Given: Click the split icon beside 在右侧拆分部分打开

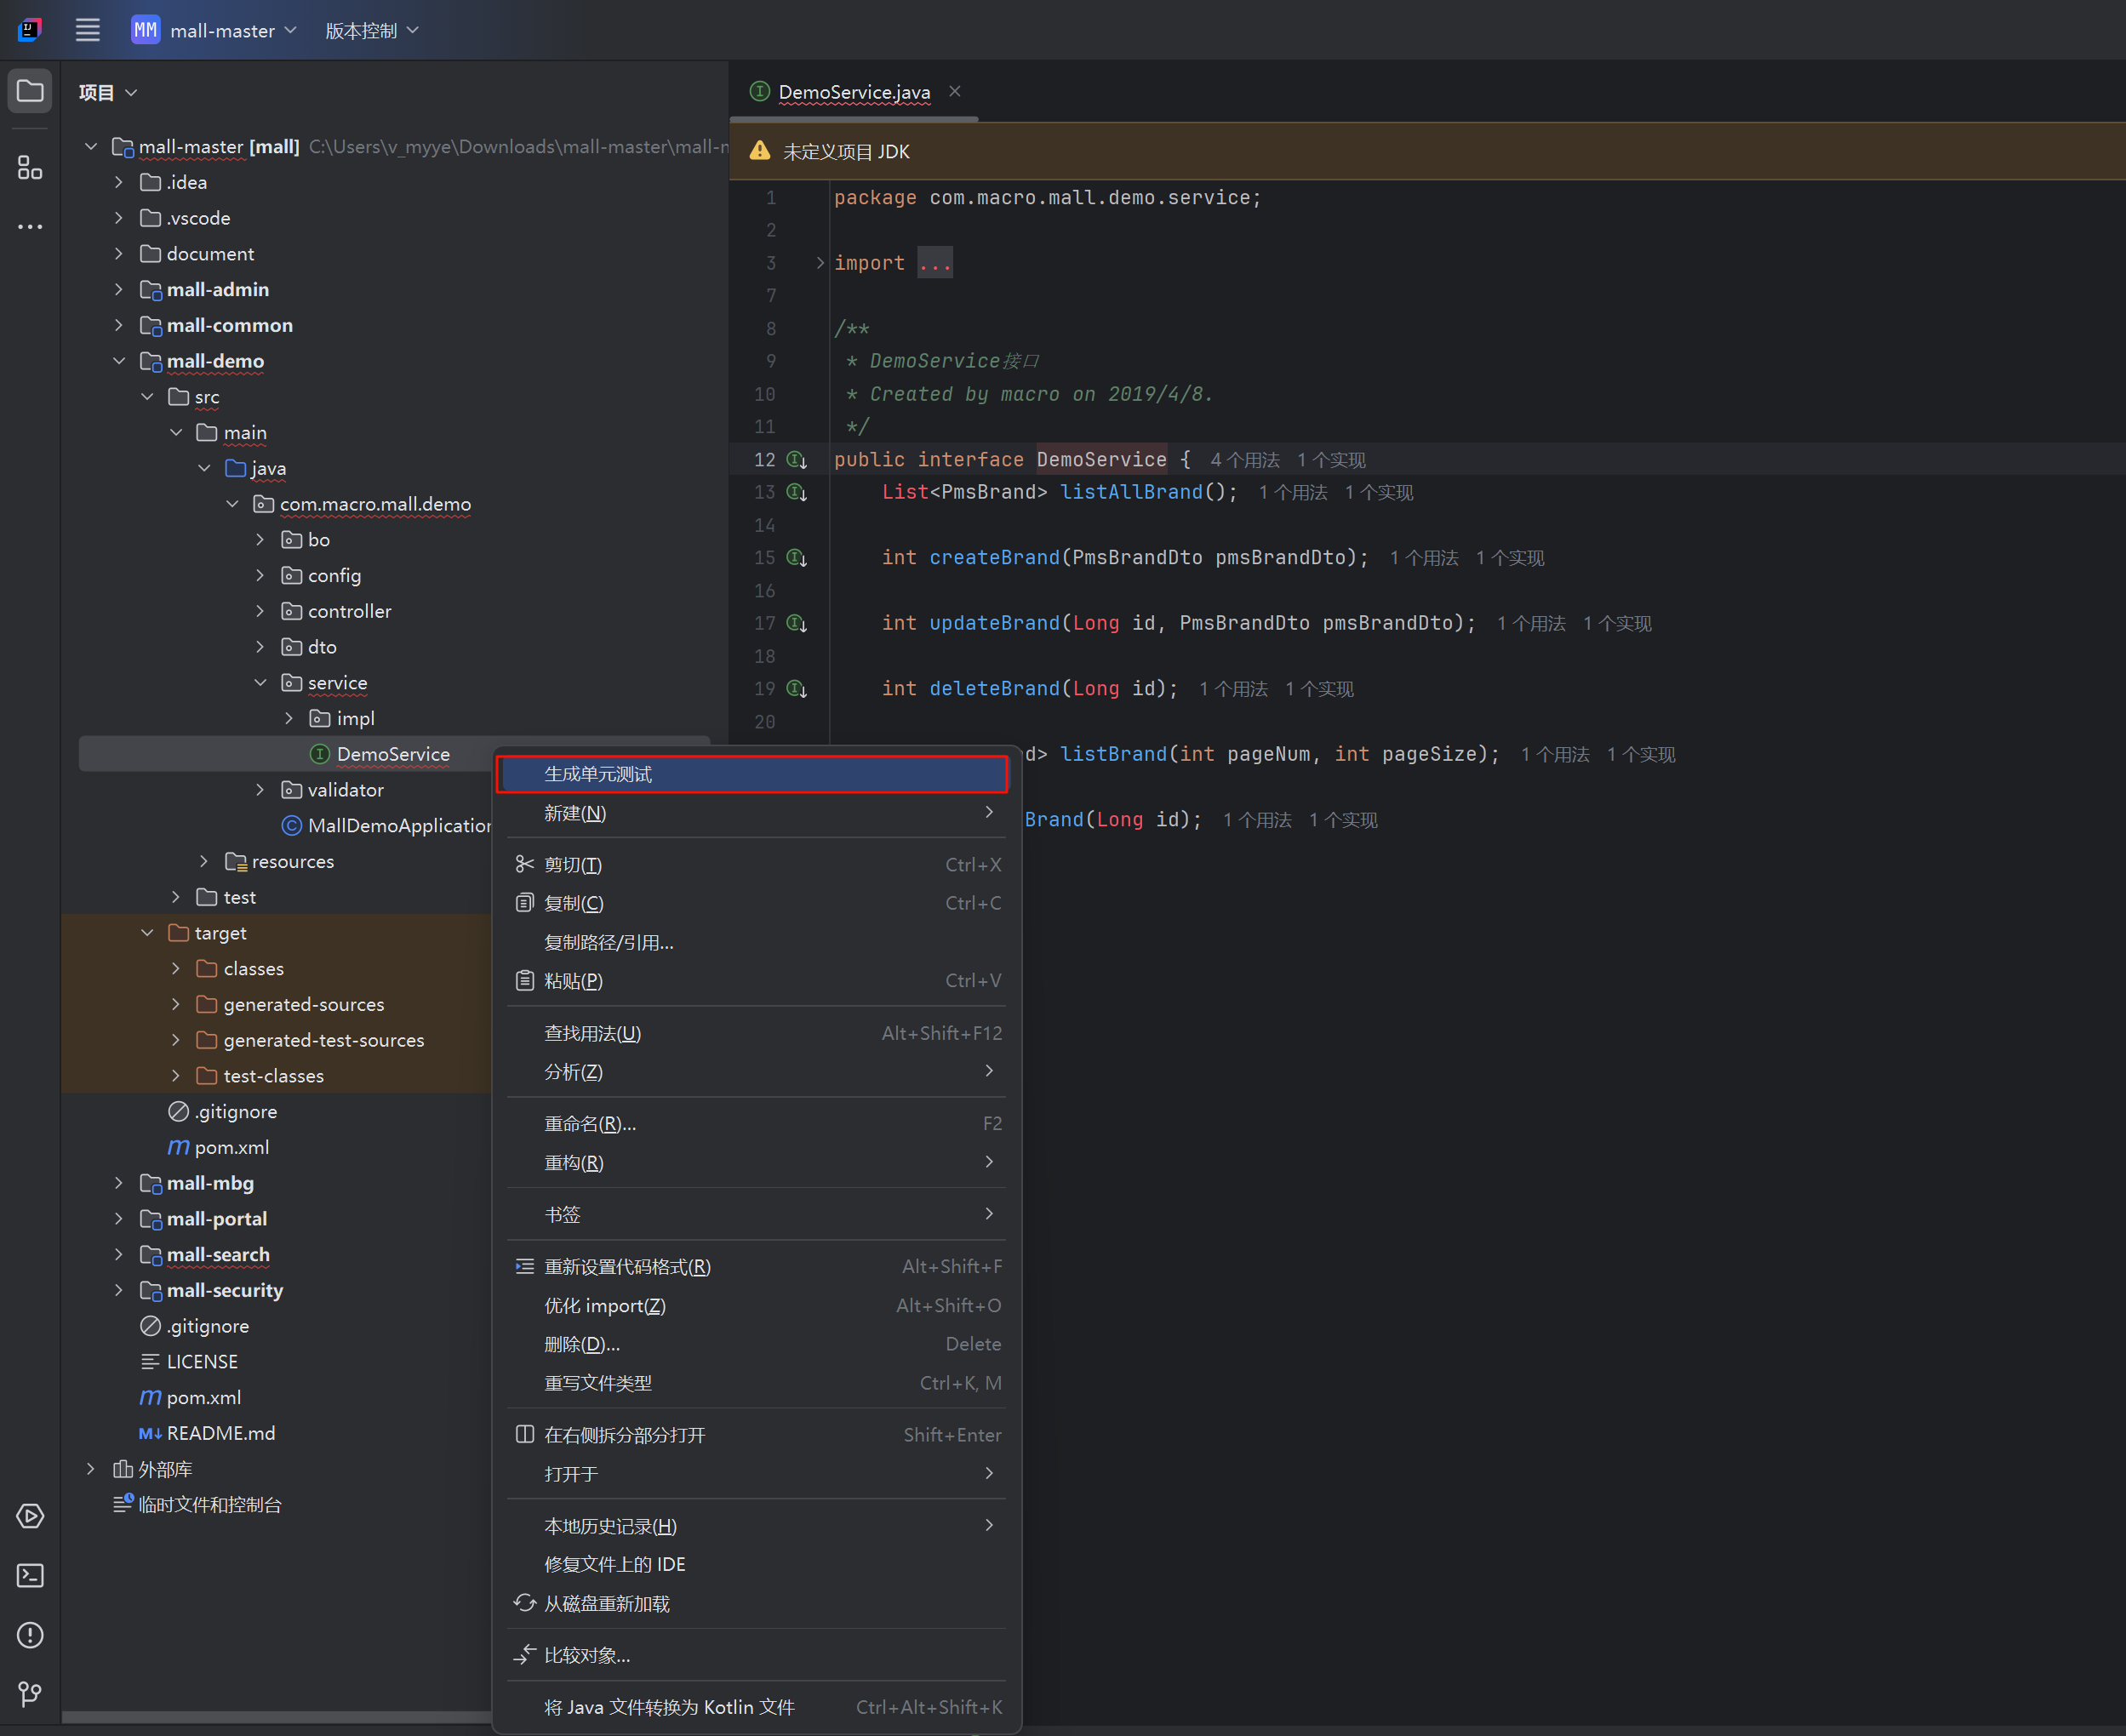Looking at the screenshot, I should [x=525, y=1435].
